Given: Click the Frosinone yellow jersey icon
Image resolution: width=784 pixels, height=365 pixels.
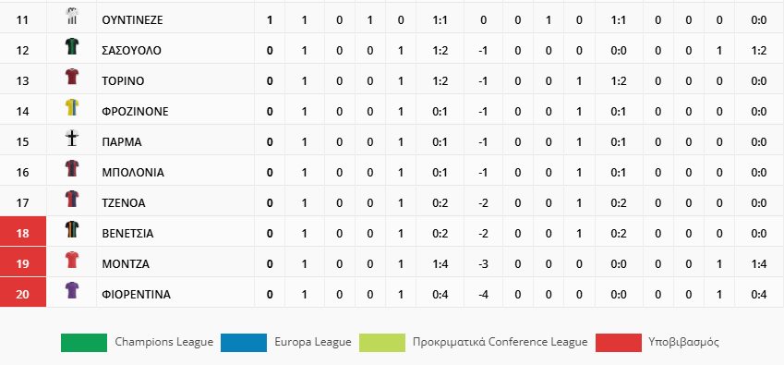Looking at the screenshot, I should [72, 107].
